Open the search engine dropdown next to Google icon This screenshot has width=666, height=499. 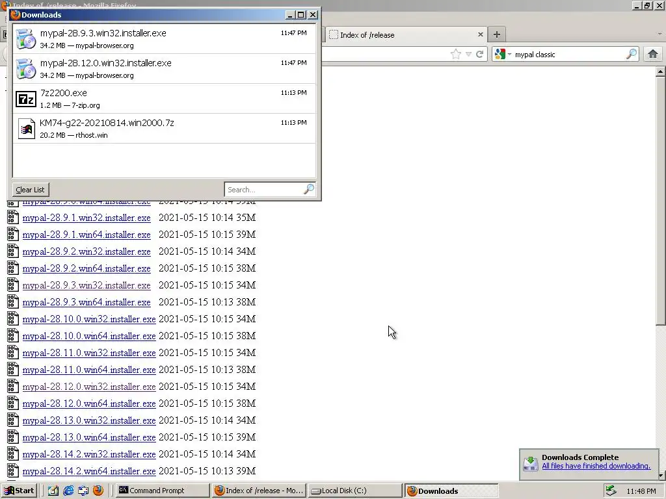pos(509,55)
